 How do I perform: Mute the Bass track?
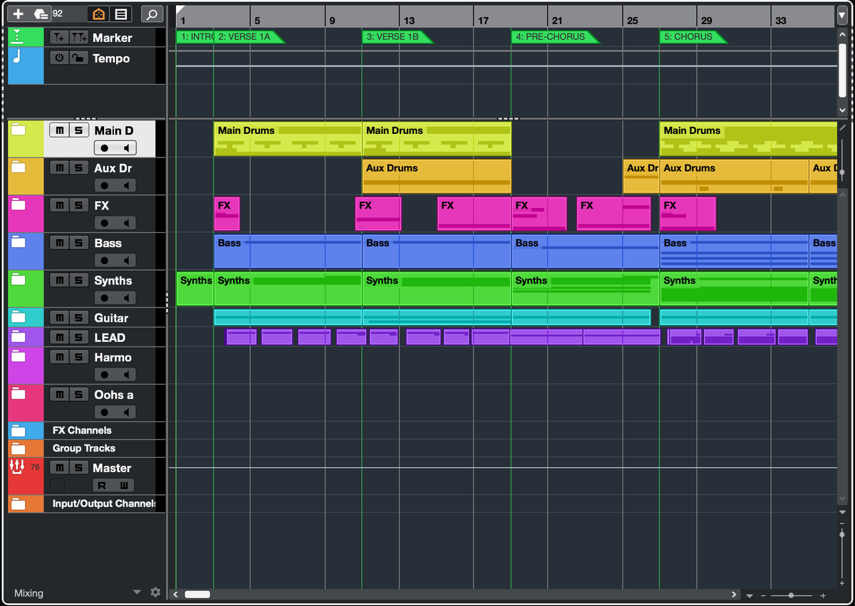pos(58,243)
